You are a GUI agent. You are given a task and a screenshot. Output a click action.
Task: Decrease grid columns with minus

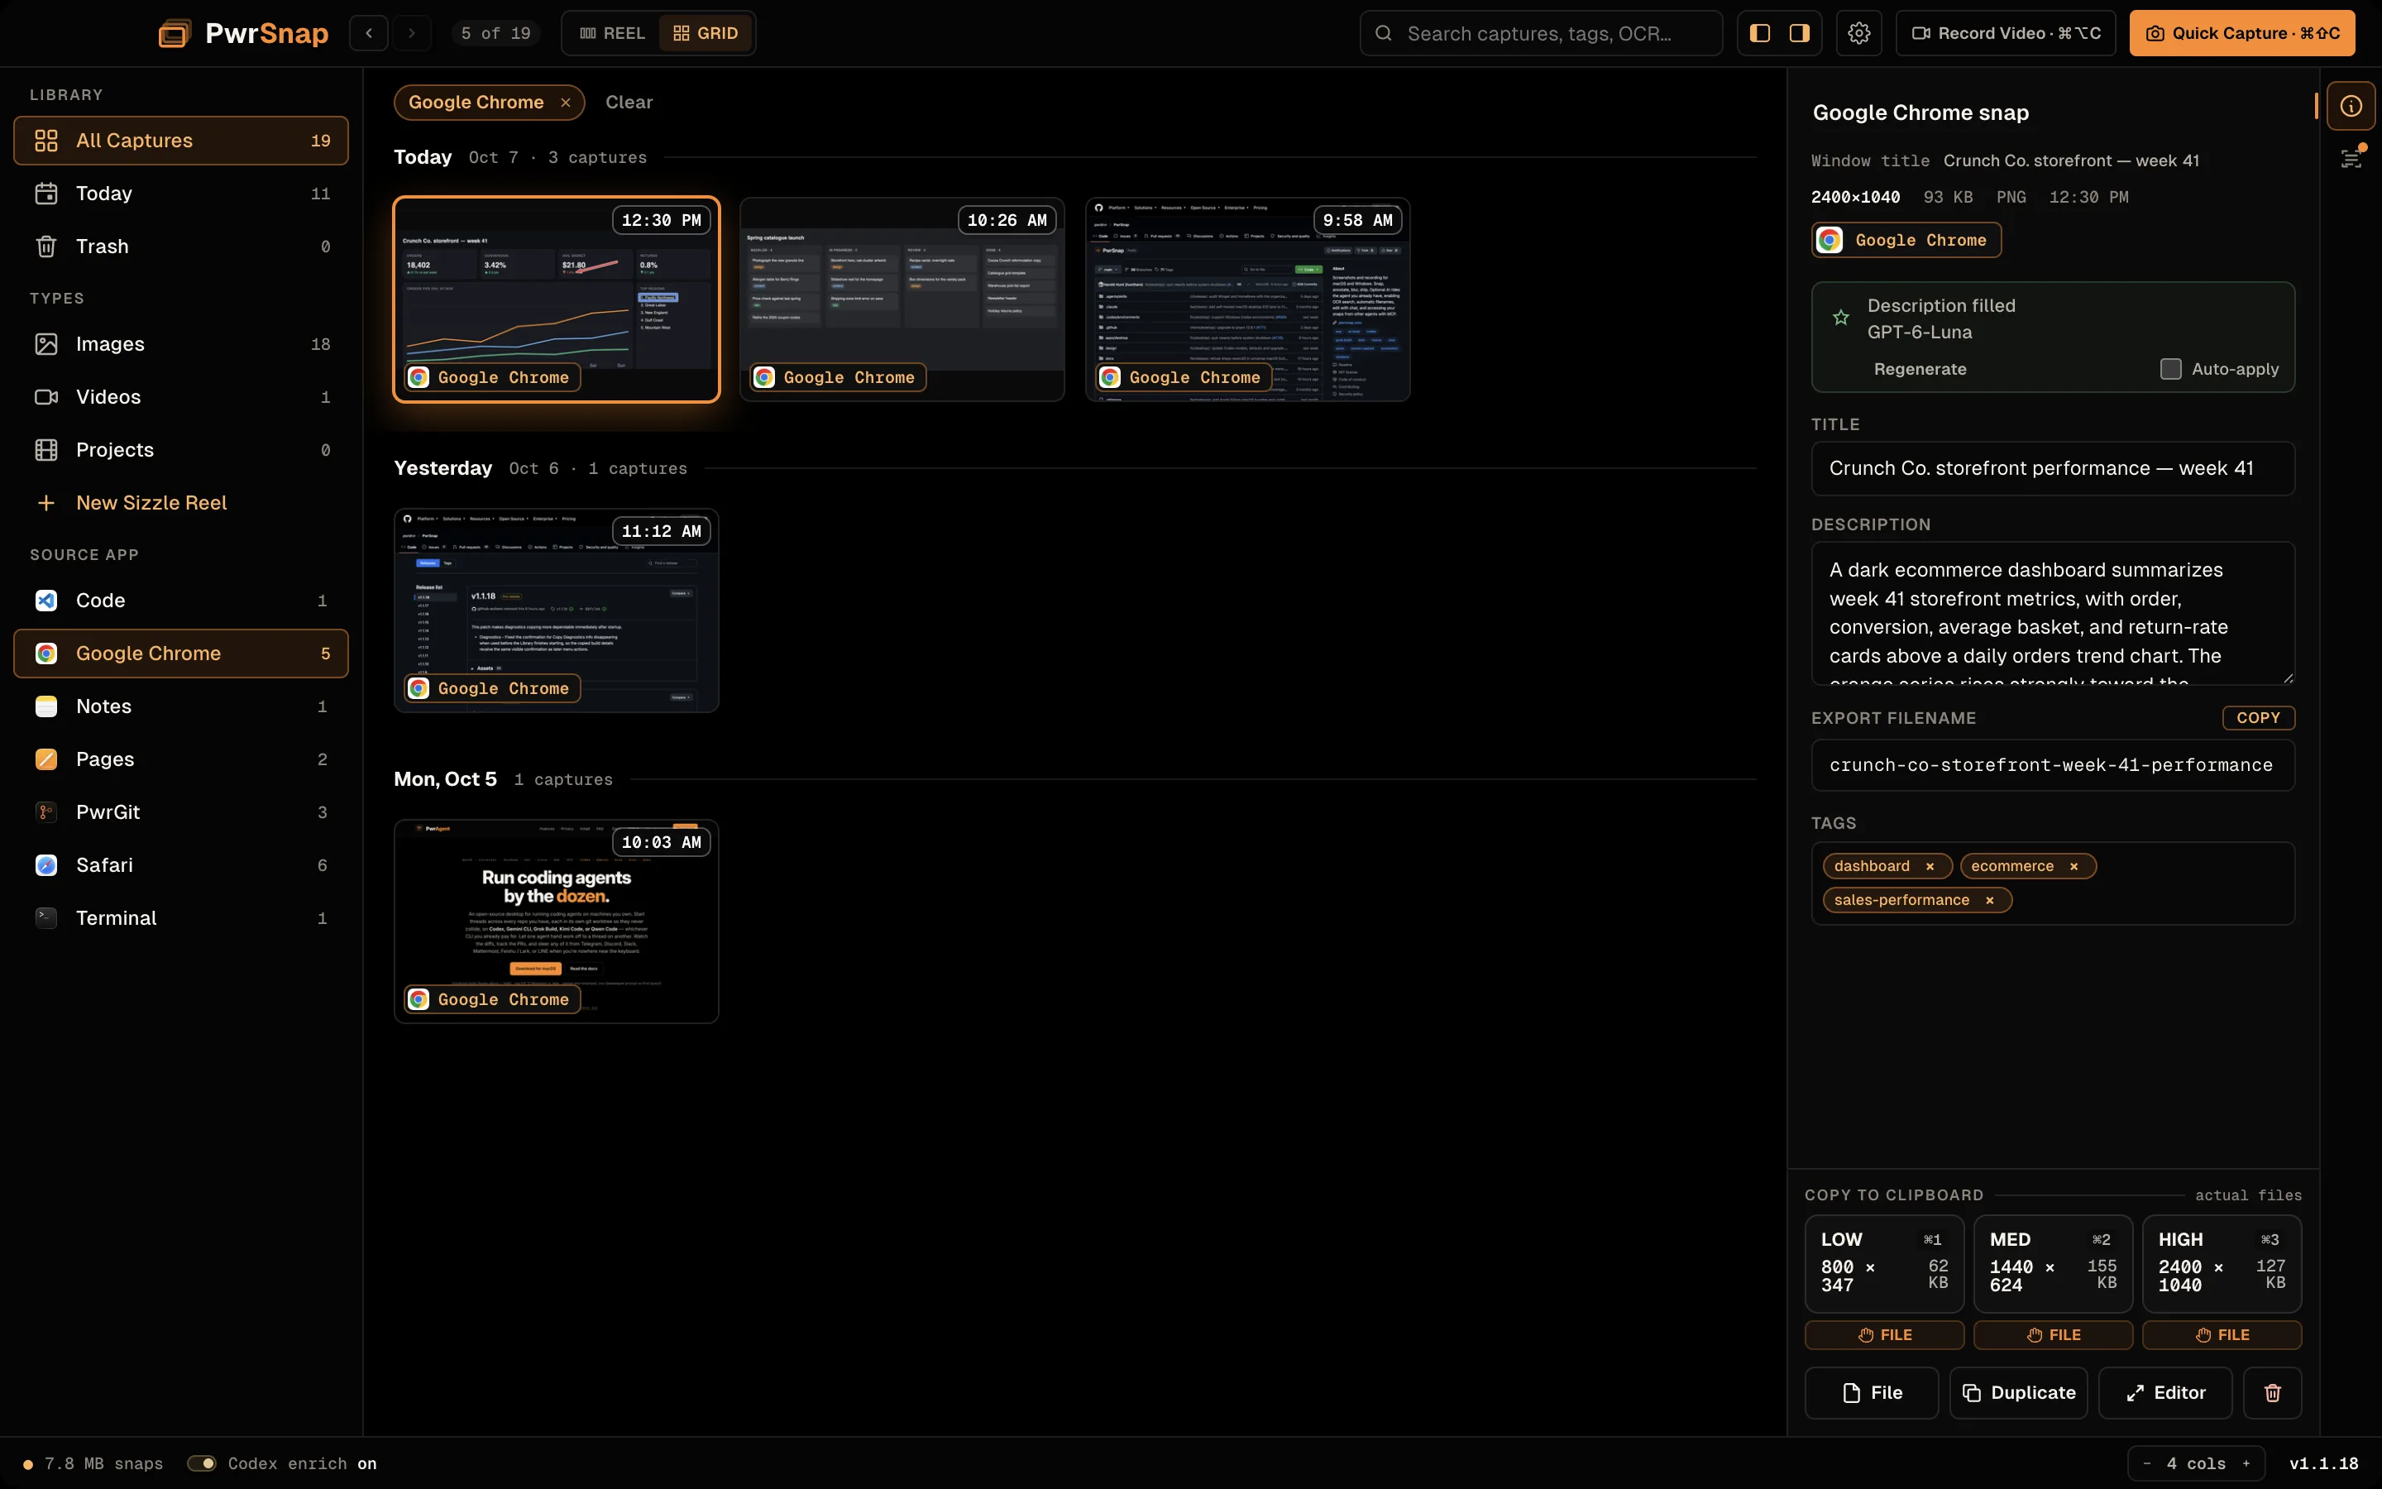[x=2147, y=1463]
